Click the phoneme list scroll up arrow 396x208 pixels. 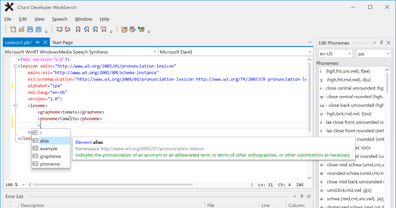(387, 70)
